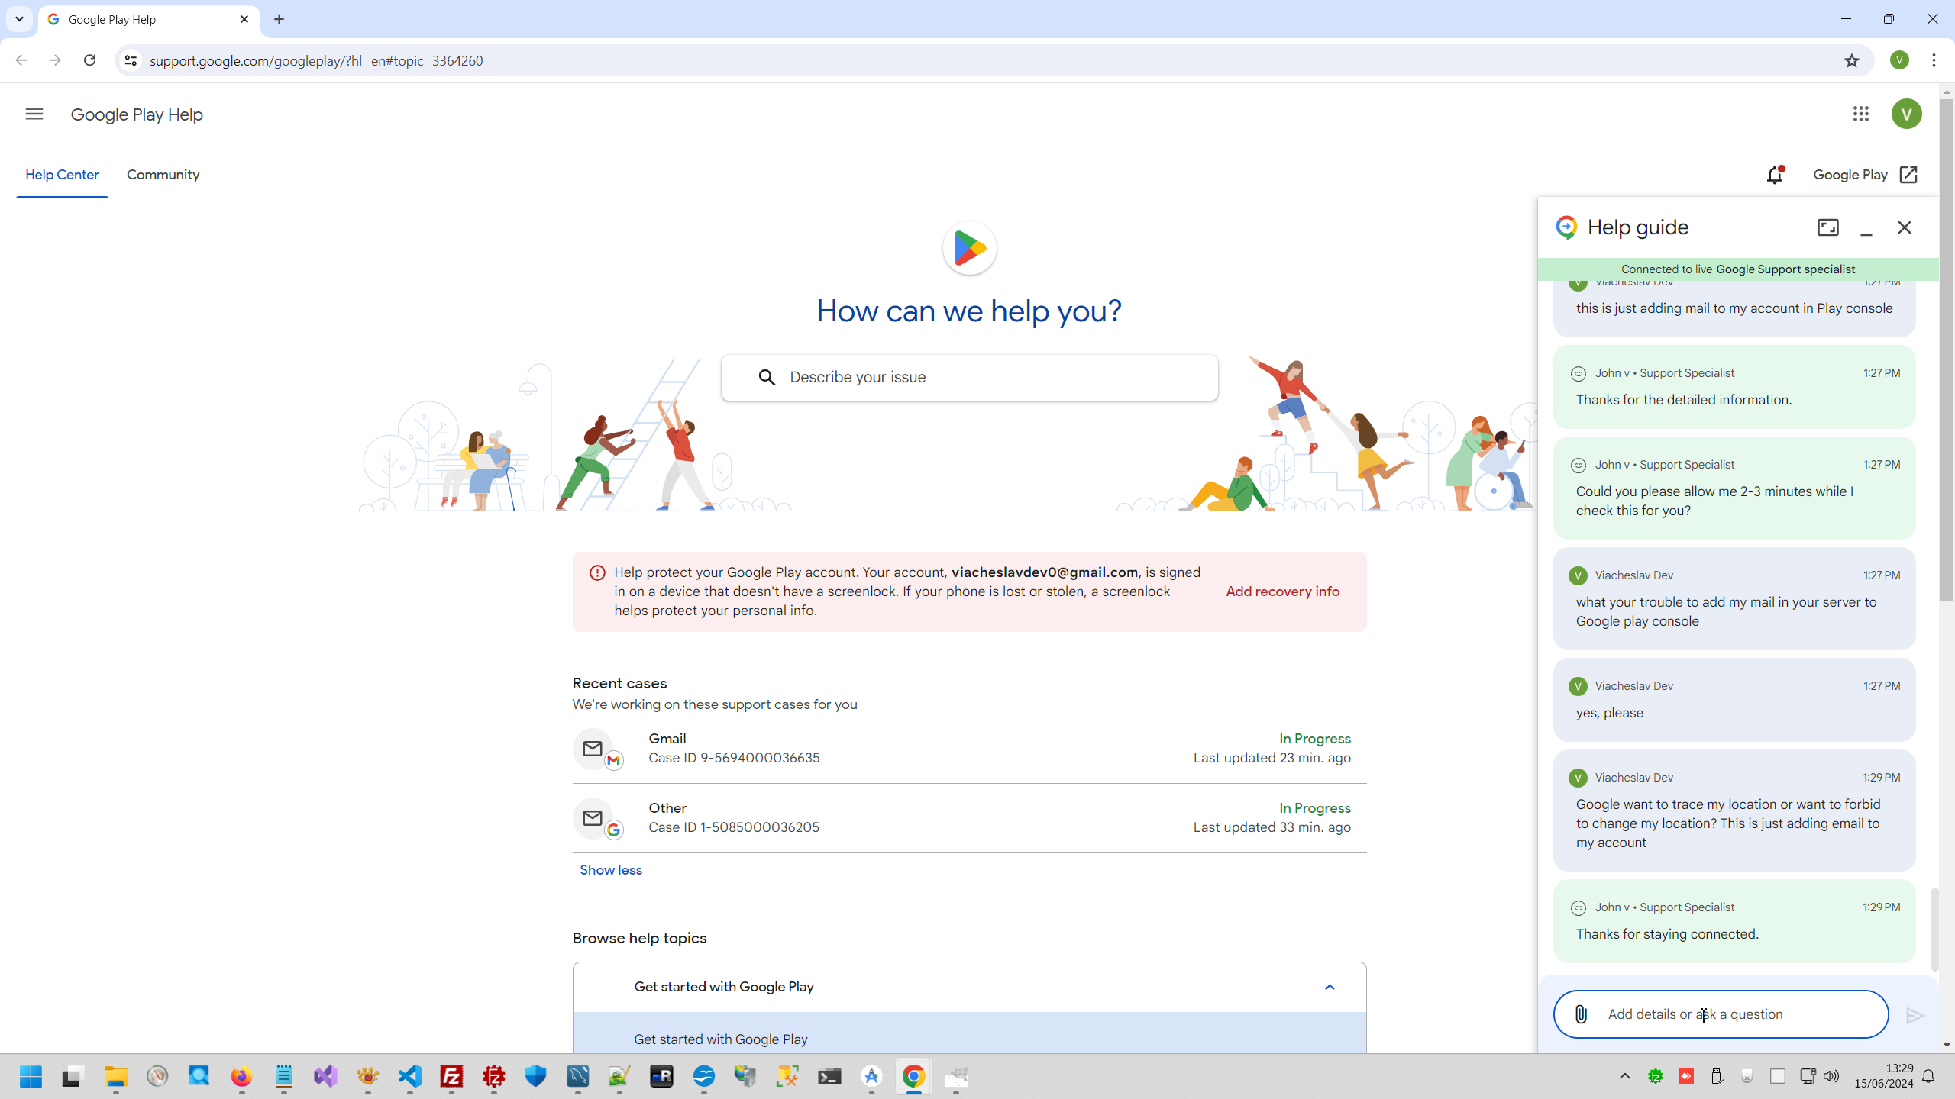Click the attach file paperclip icon
Viewport: 1955px width, 1099px height.
point(1581,1014)
